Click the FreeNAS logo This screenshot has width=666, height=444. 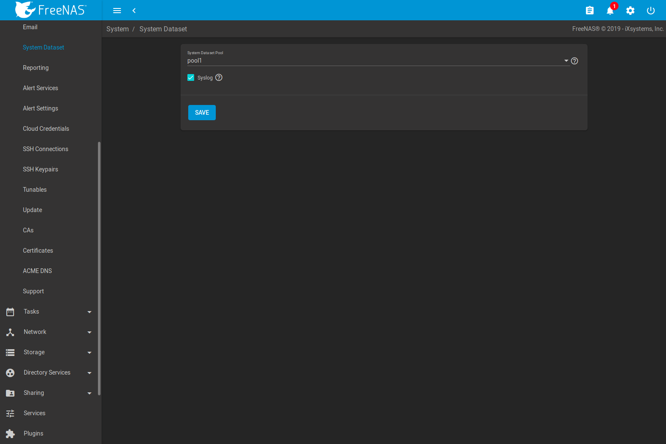(51, 10)
